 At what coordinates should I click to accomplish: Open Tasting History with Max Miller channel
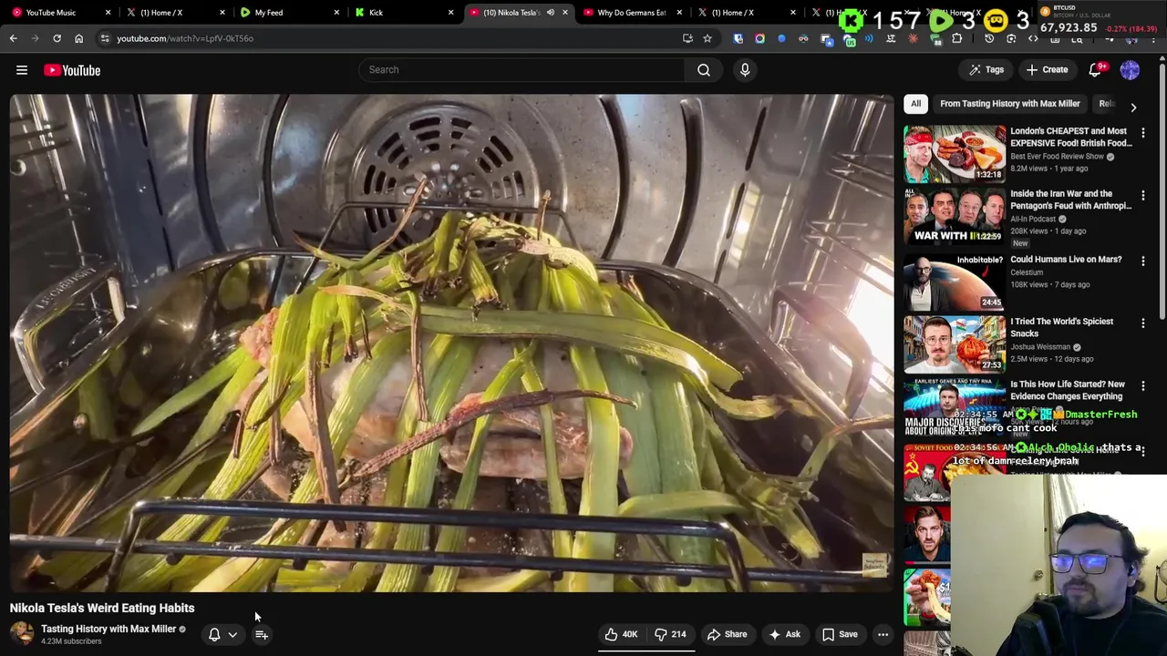[x=108, y=629]
